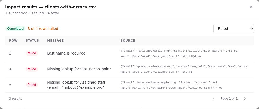Click the ROW column header
259x109 pixels.
(13, 41)
